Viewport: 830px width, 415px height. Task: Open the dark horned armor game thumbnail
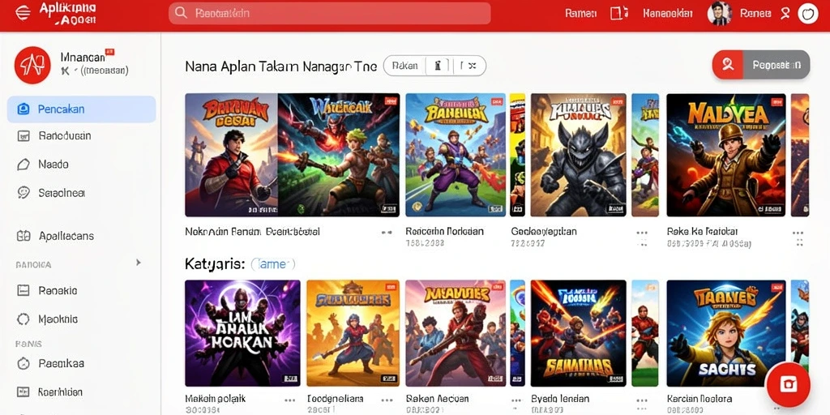tap(579, 155)
